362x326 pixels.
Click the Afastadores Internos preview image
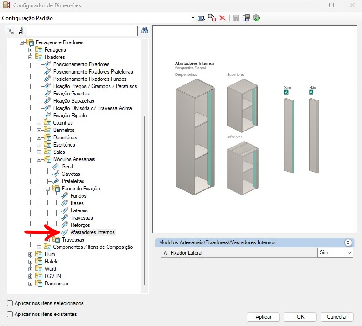click(x=254, y=129)
